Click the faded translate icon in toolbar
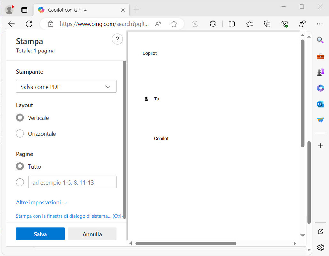 click(195, 24)
